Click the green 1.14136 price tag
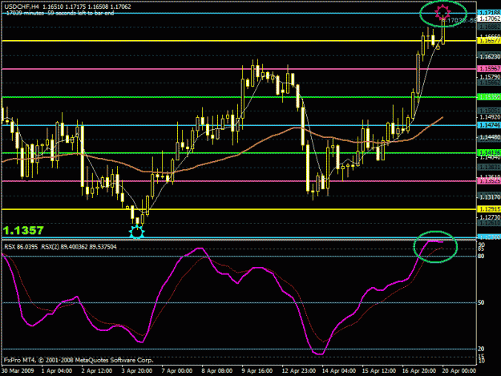 click(488, 152)
